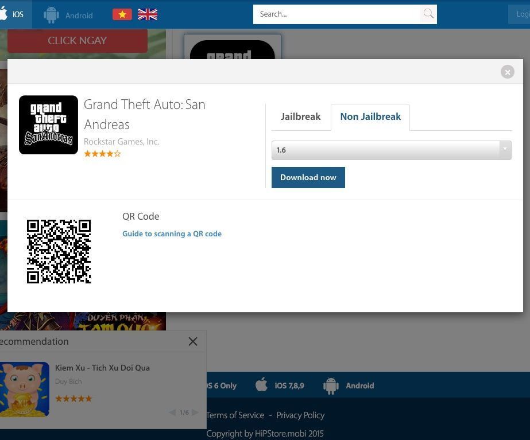Click the Android robot icon in footer
This screenshot has height=440, width=530.
point(331,386)
